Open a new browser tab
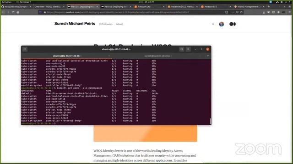This screenshot has width=293, height=164. [269, 6]
